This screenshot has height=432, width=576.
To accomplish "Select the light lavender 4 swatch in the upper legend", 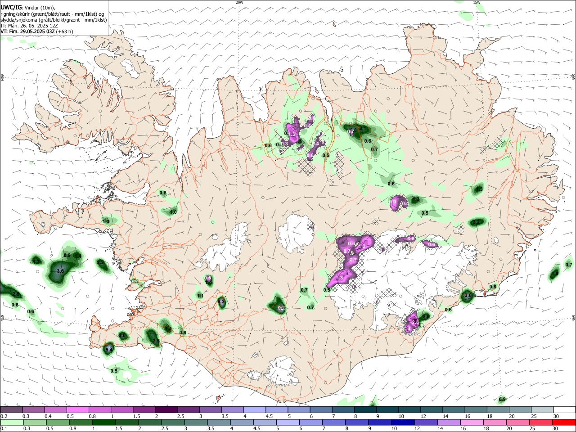I will coord(254,409).
